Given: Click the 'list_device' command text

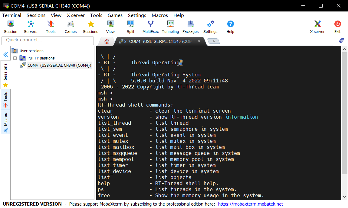Looking at the screenshot, I should point(114,171).
